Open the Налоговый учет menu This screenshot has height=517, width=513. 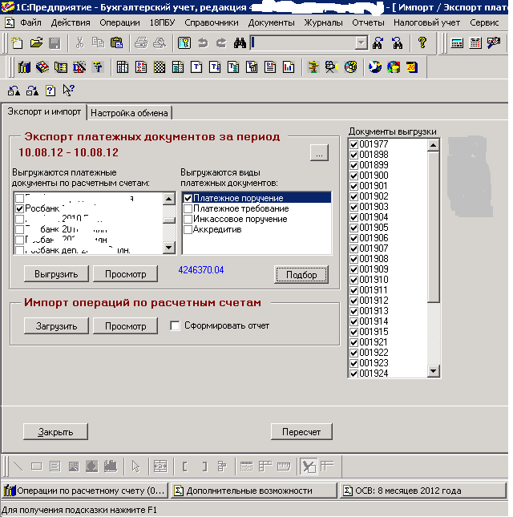[x=426, y=22]
